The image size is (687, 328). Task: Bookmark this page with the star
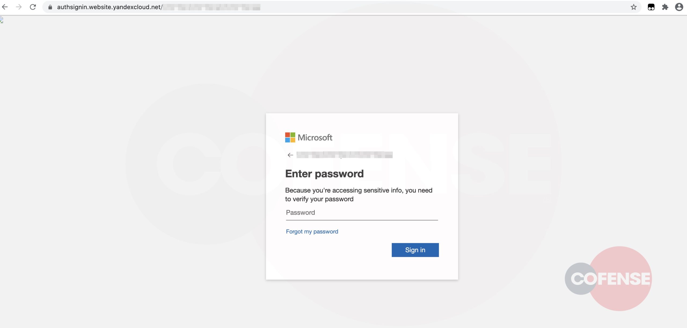click(x=634, y=7)
